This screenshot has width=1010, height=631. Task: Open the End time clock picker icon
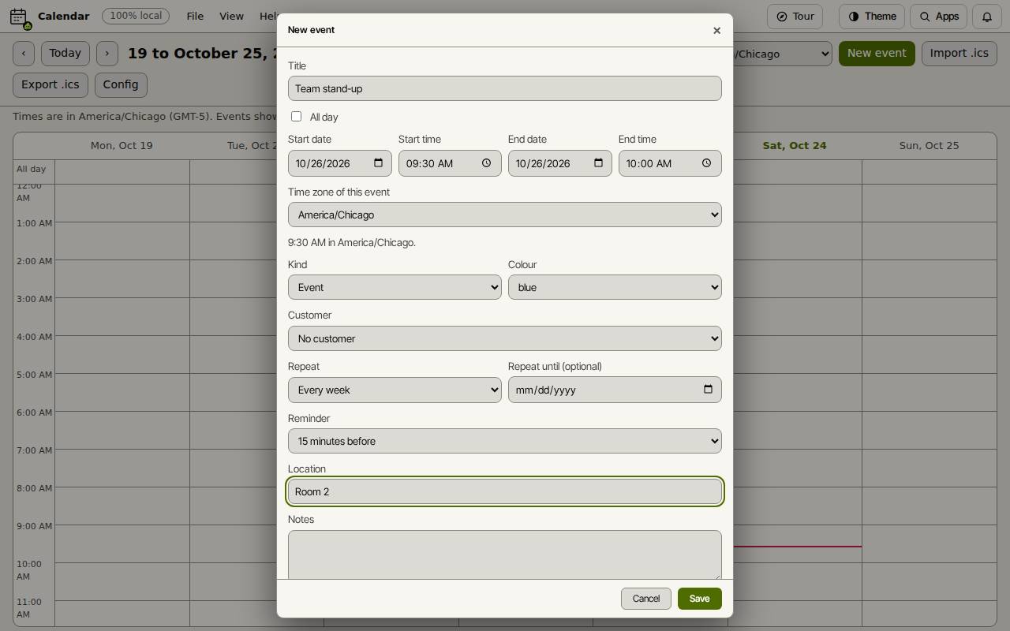707,163
